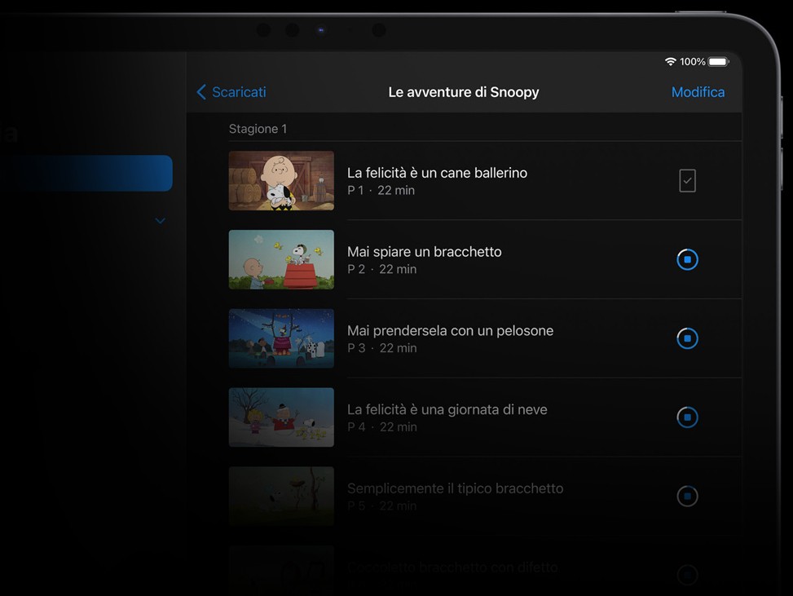Image resolution: width=793 pixels, height=596 pixels.
Task: Go back to Scaricati list
Action: 239,92
